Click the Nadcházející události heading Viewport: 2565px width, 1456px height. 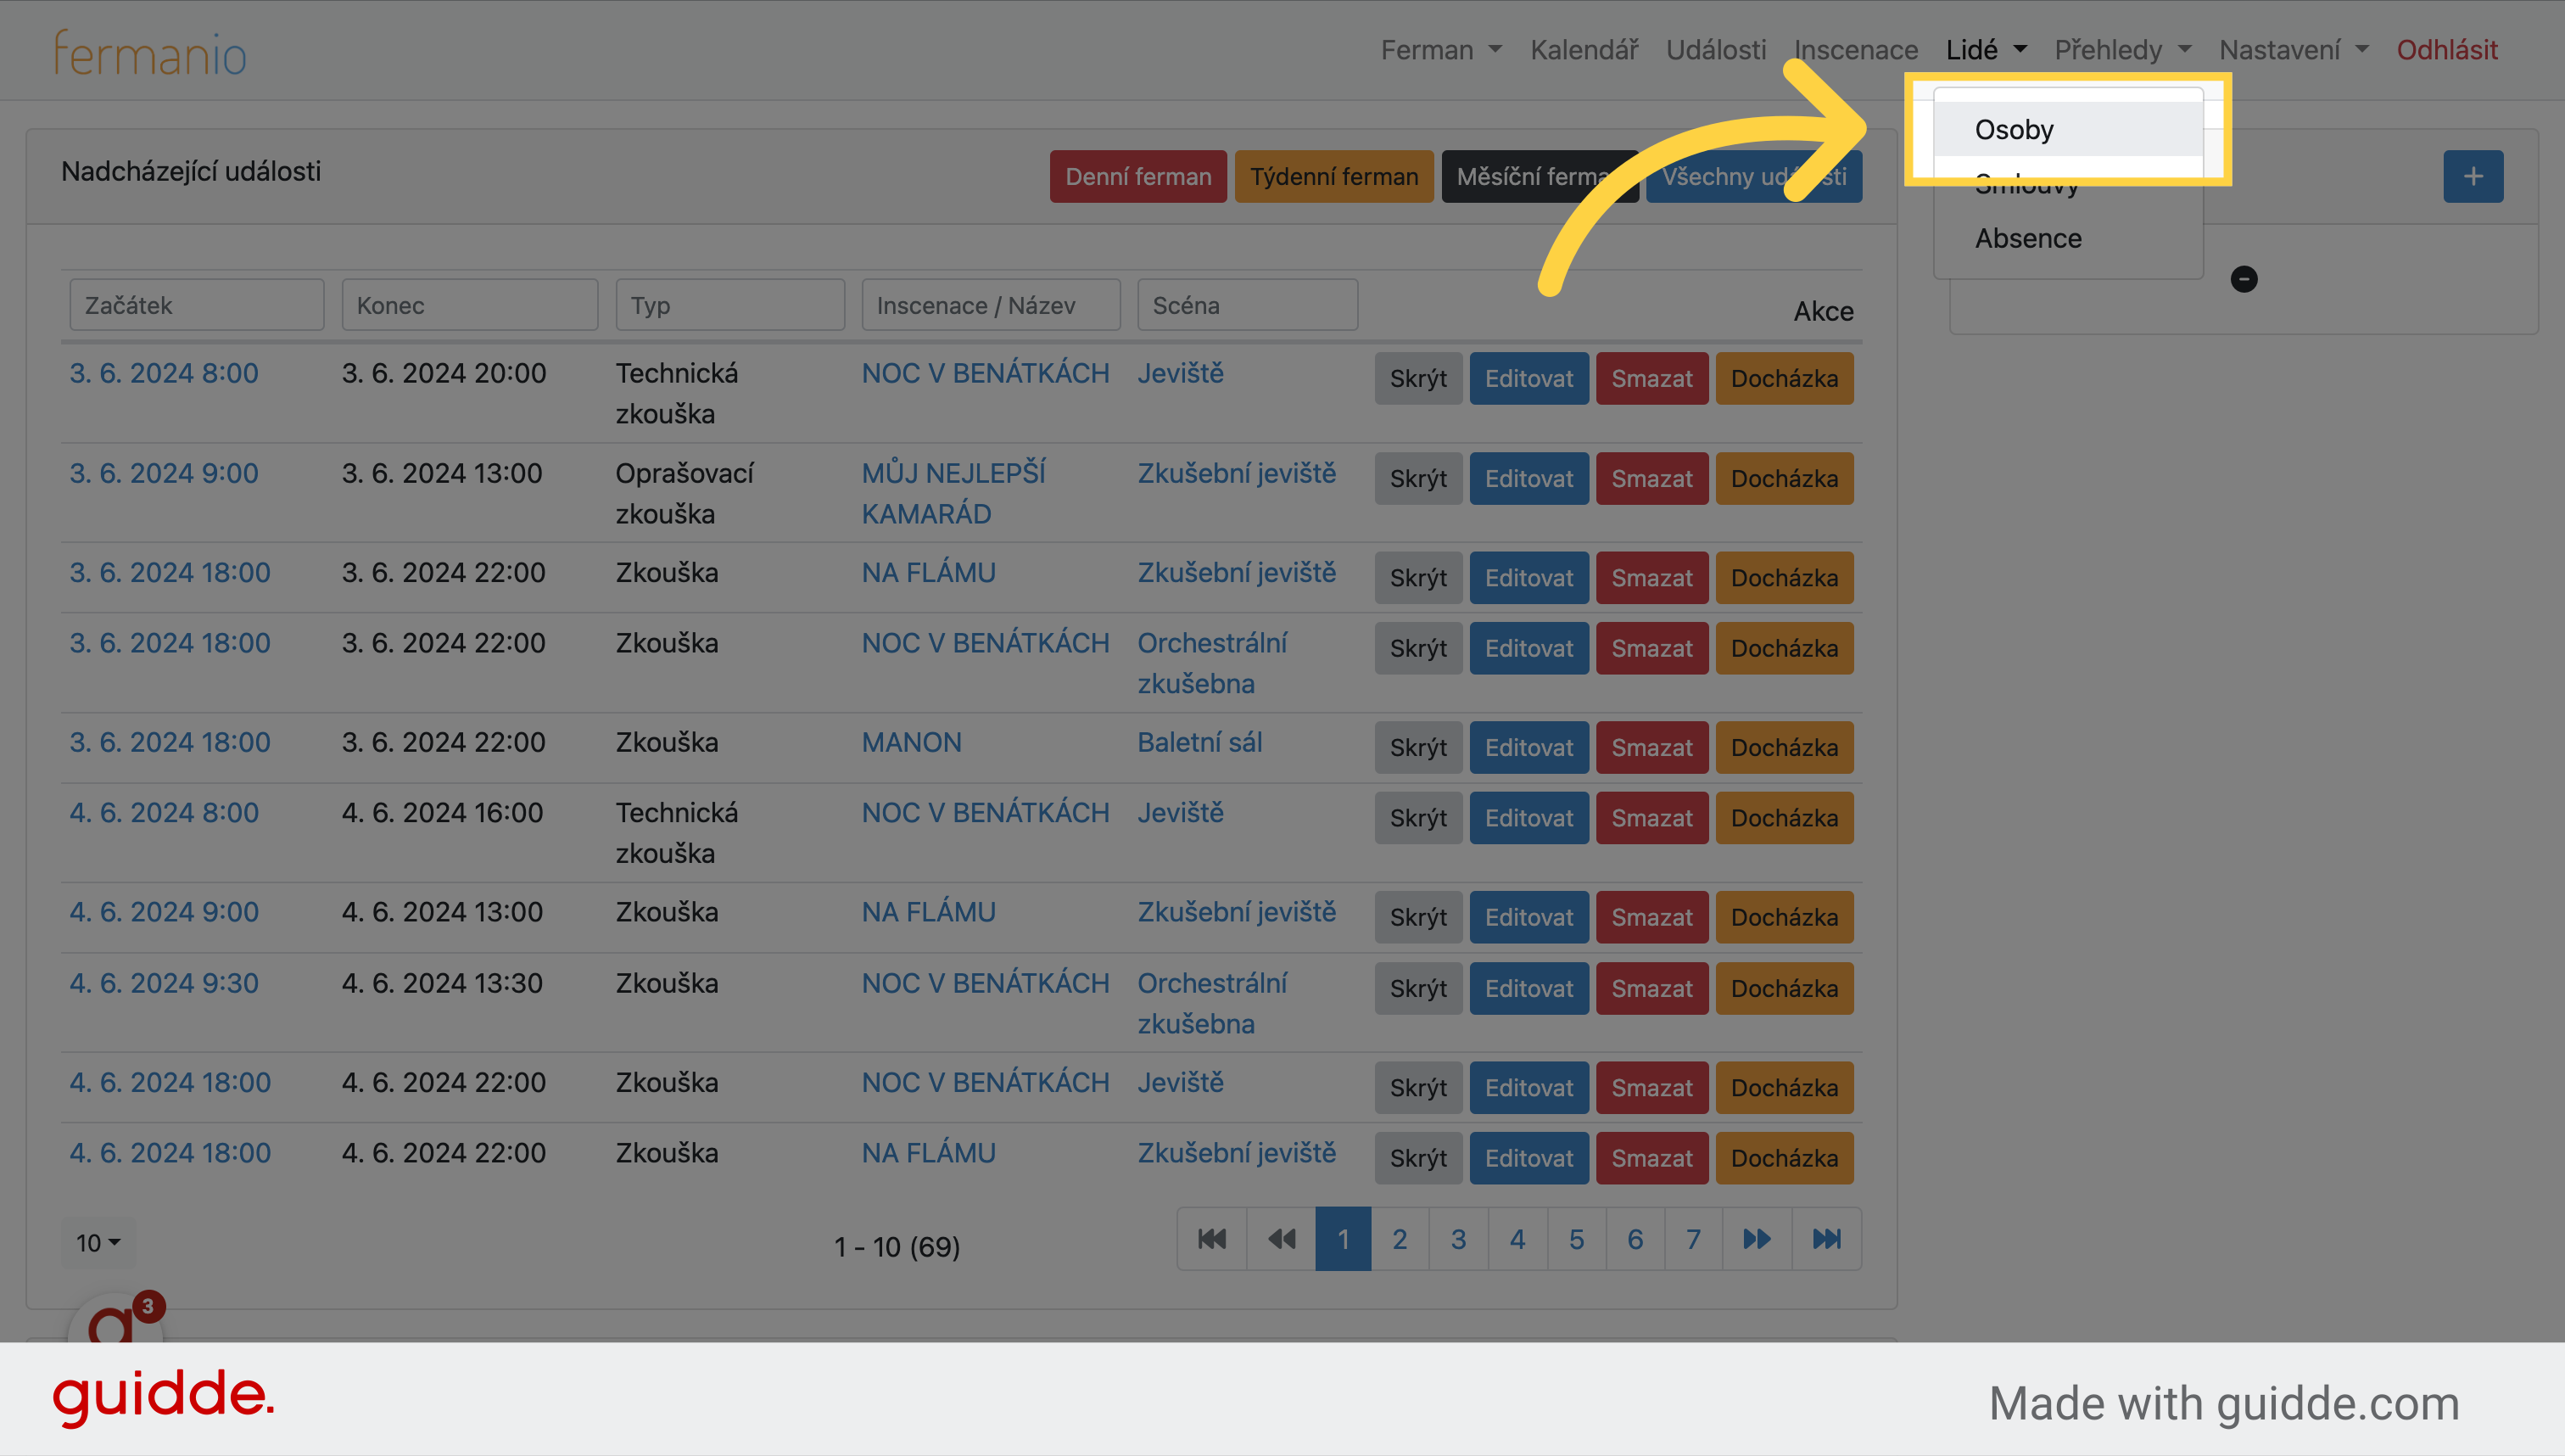click(x=191, y=171)
